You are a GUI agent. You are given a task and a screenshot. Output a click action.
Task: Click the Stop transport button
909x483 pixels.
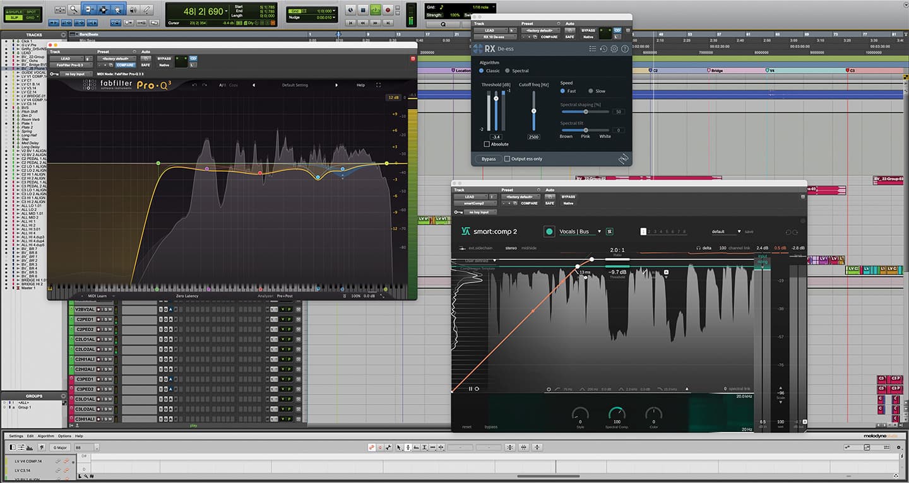(363, 10)
